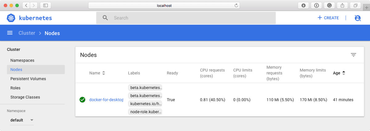Click into the Search input field
Screen dimensions: 370x131
(x=191, y=18)
